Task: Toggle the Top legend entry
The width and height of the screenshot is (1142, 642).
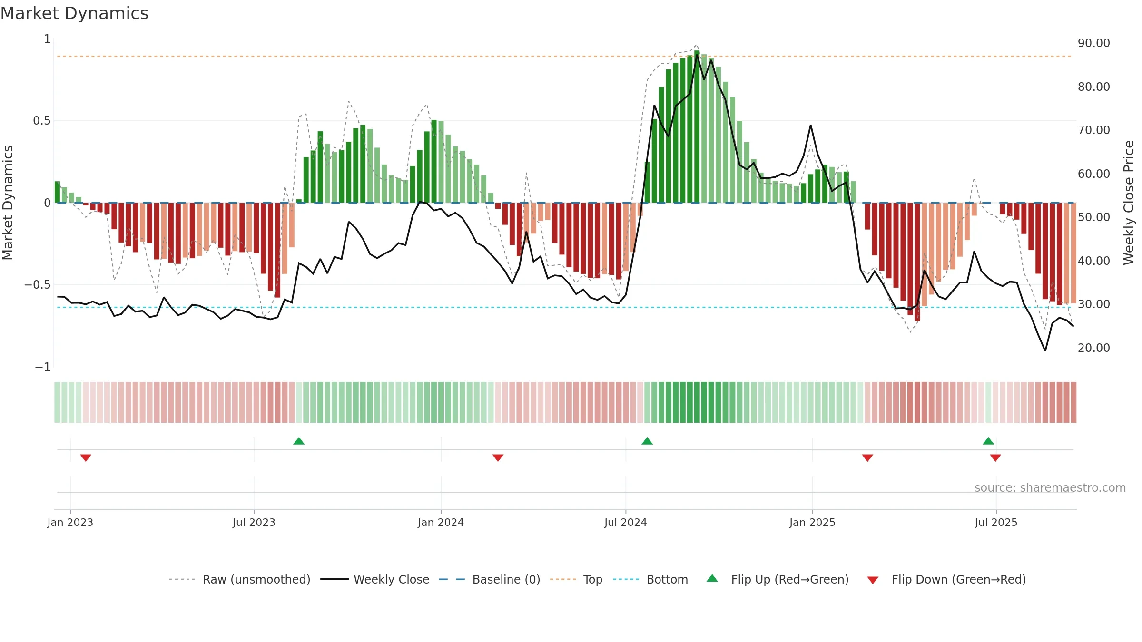Action: pos(576,579)
